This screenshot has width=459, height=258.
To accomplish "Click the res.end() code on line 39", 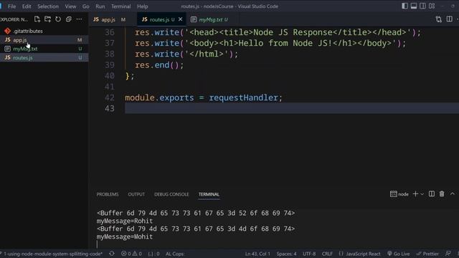I will pyautogui.click(x=159, y=65).
